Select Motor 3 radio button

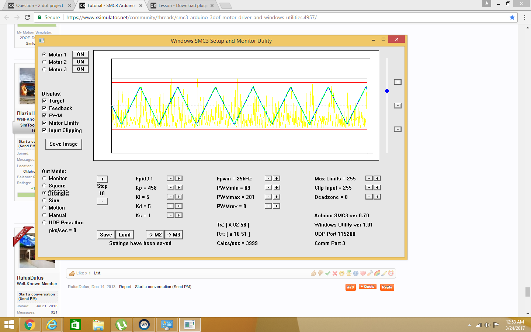[44, 69]
